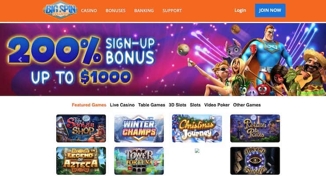This screenshot has width=326, height=177.
Task: Open the Winter Champs game thumbnail
Action: click(139, 128)
